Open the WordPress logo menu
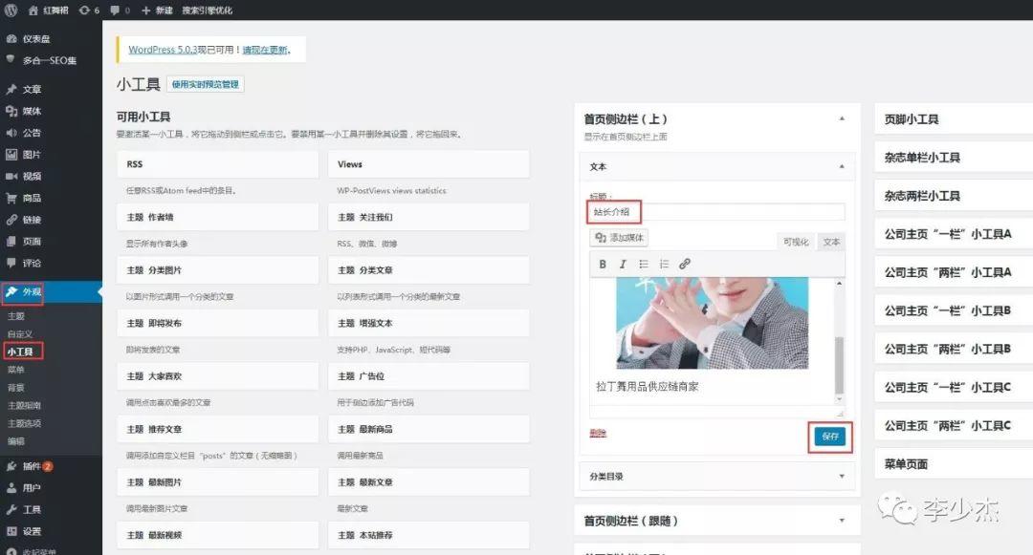1033x555 pixels. coord(11,10)
